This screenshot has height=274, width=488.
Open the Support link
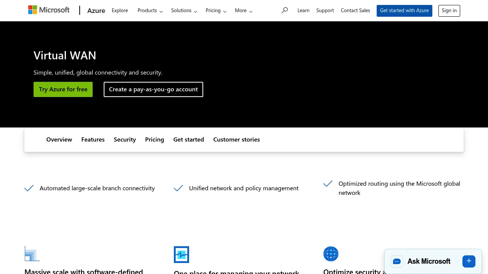pyautogui.click(x=325, y=11)
